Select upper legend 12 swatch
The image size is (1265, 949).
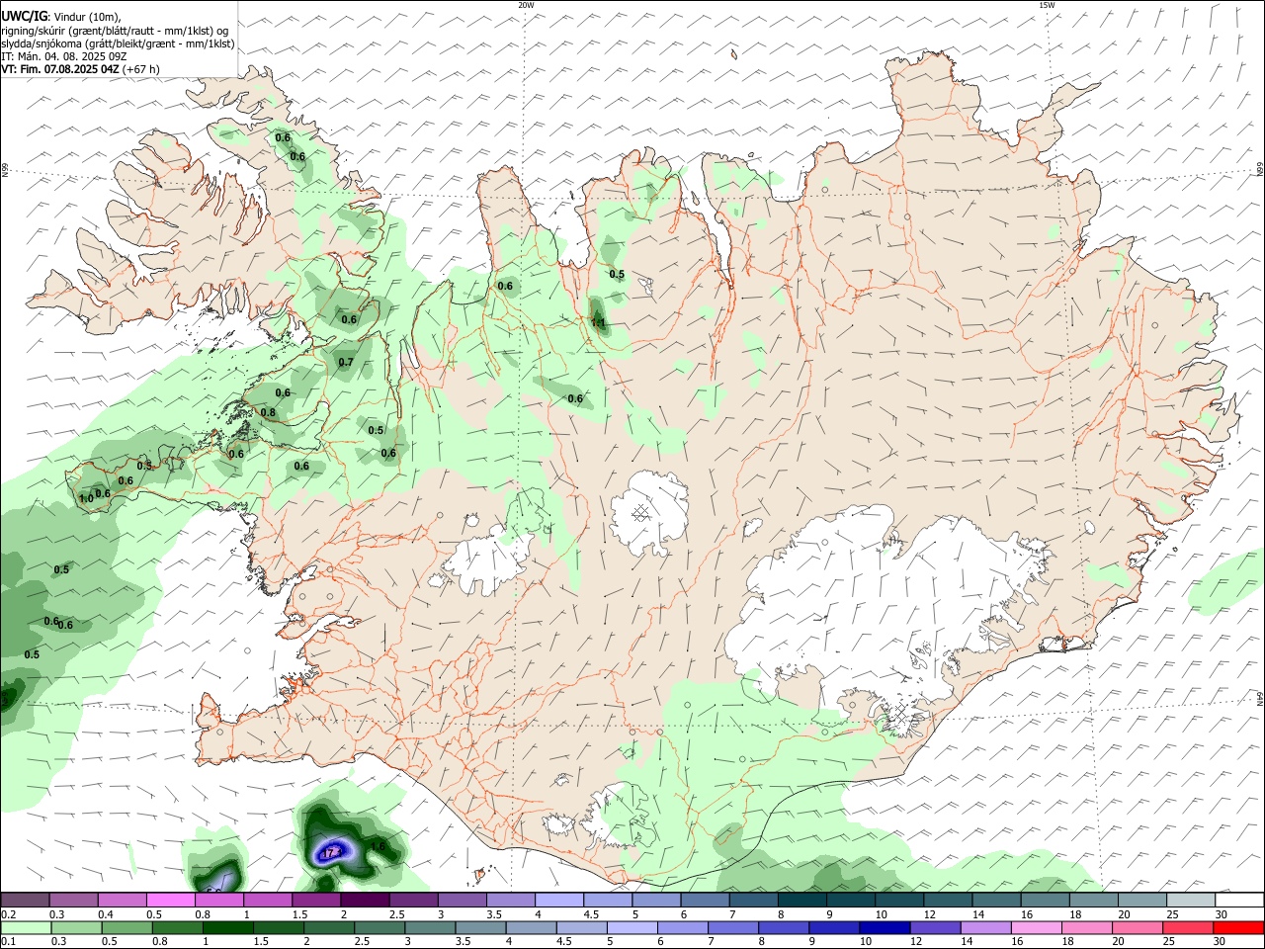pos(947,901)
